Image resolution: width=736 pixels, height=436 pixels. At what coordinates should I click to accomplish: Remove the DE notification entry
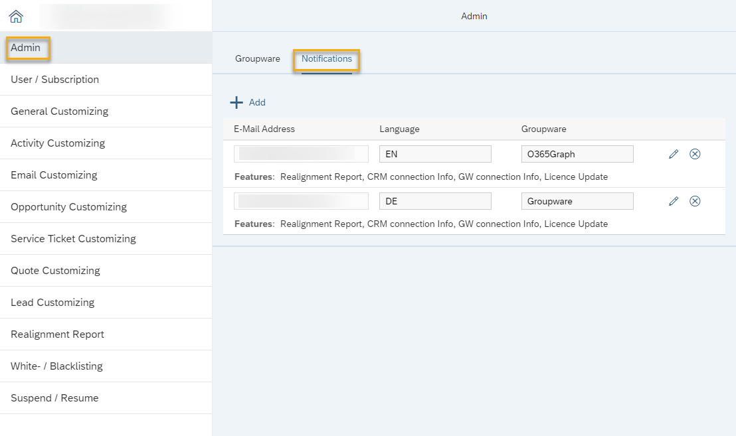pyautogui.click(x=695, y=201)
